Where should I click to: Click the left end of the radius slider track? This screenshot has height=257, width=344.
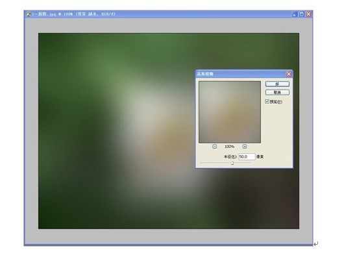[201, 163]
